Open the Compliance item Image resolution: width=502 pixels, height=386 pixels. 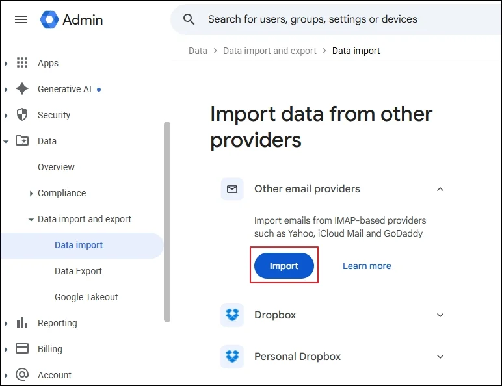(x=62, y=193)
